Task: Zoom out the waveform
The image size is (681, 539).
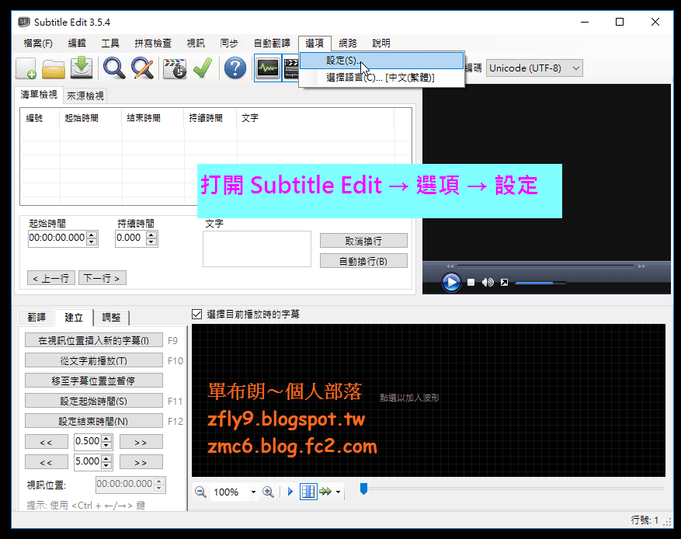Action: point(200,492)
